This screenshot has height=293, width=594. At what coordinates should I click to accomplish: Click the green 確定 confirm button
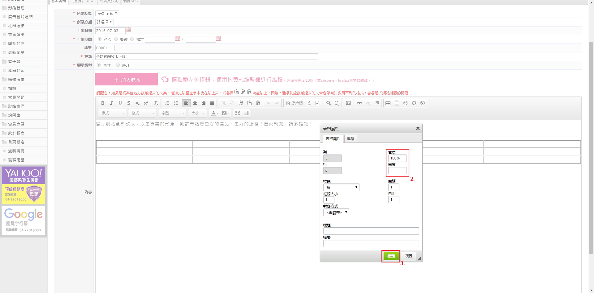(391, 256)
